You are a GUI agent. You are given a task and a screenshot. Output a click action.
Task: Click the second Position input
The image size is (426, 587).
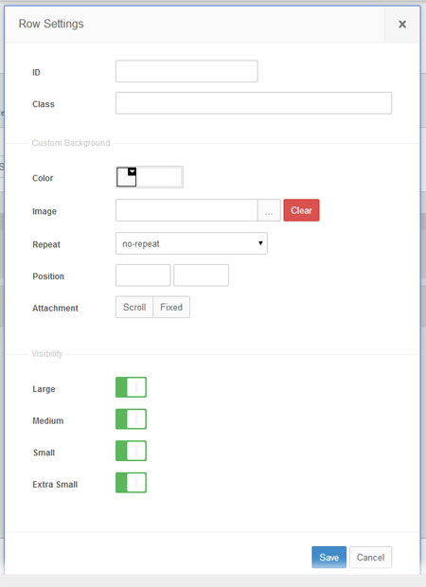pyautogui.click(x=201, y=276)
